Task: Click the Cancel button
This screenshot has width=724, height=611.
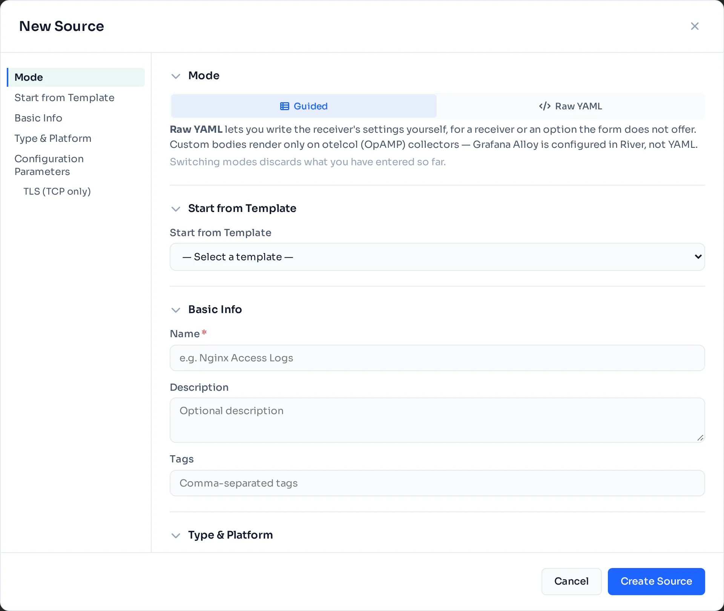Action: 571,581
